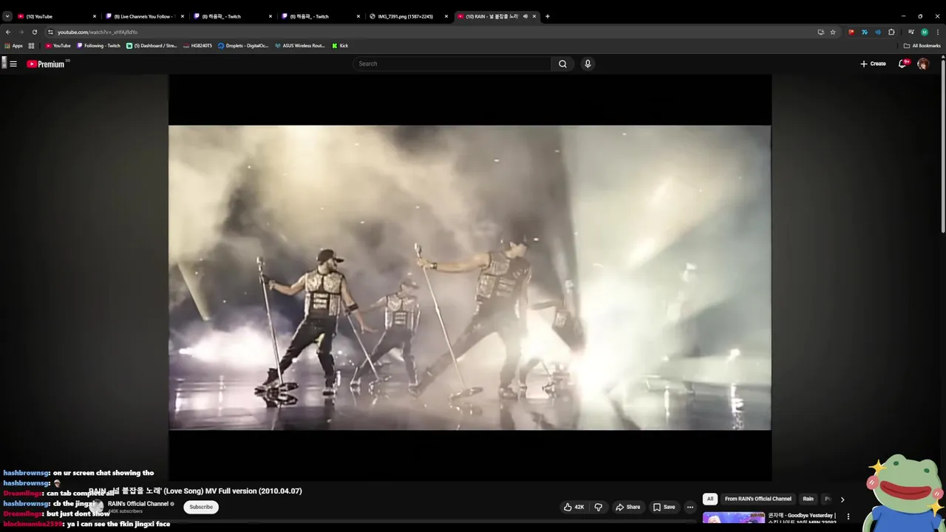Viewport: 946px width, 532px height.
Task: Open the Chrome profile M avatar
Action: pos(925,32)
